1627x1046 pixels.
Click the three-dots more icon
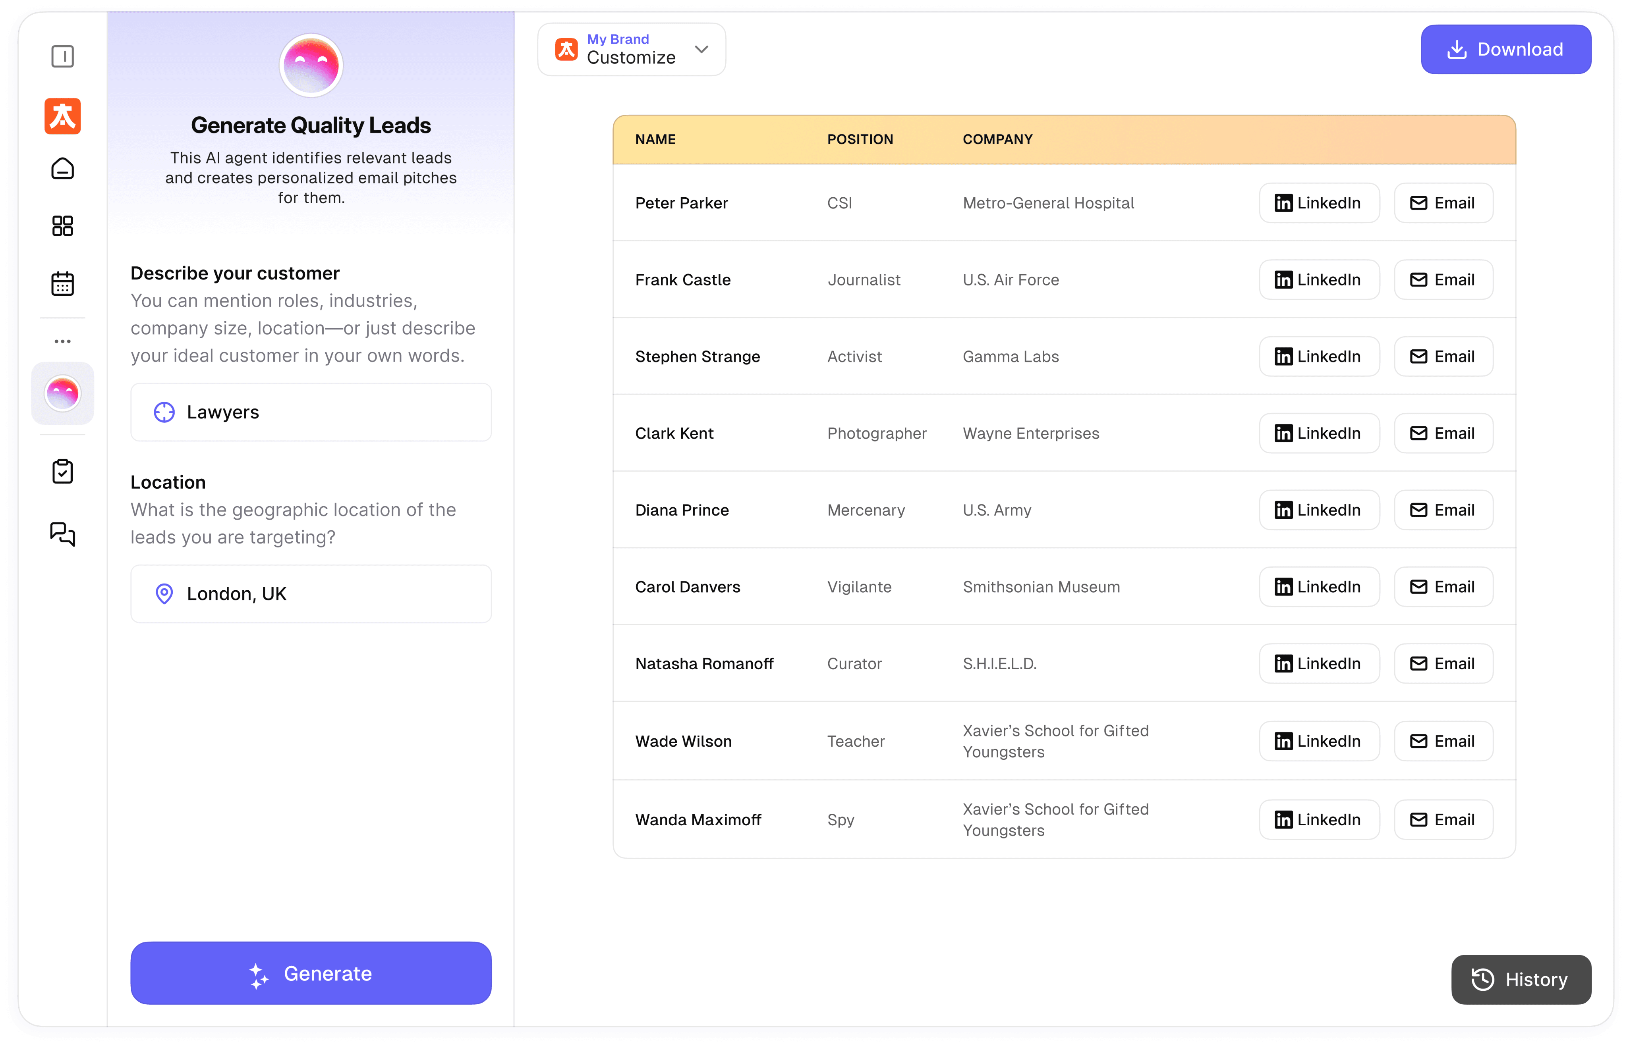[62, 342]
